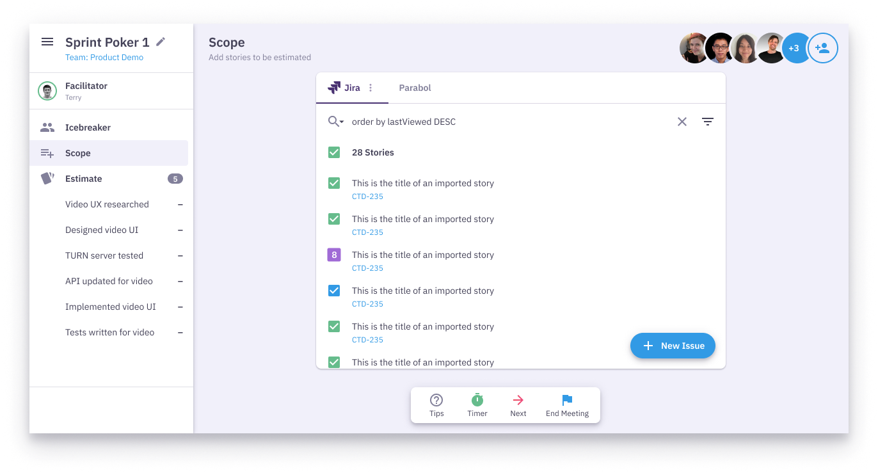Click the Icebreaker people icon
The image size is (878, 473).
[x=47, y=127]
